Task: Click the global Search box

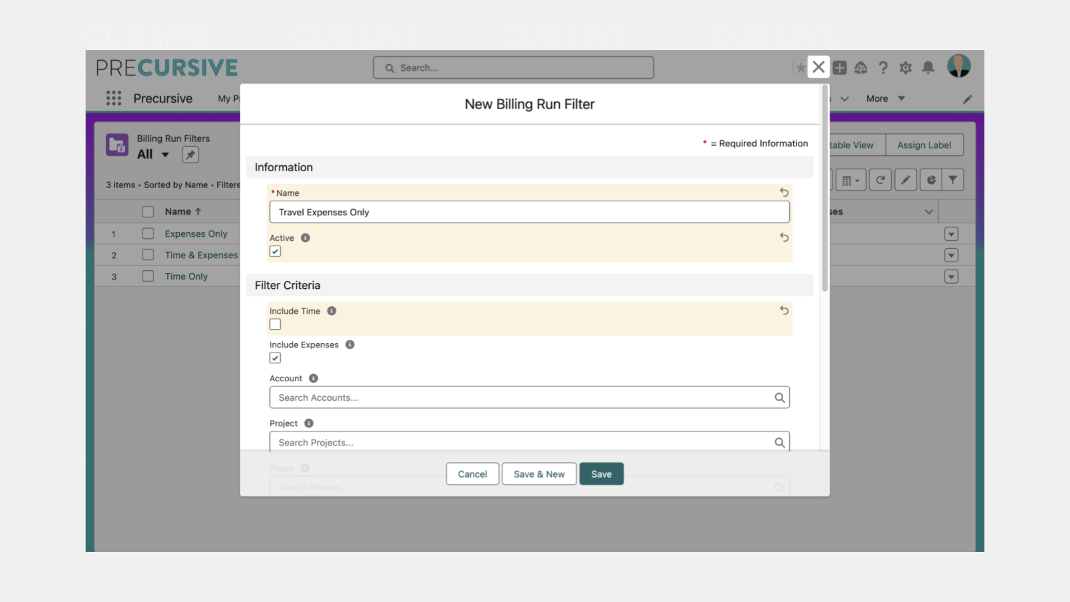Action: [514, 68]
